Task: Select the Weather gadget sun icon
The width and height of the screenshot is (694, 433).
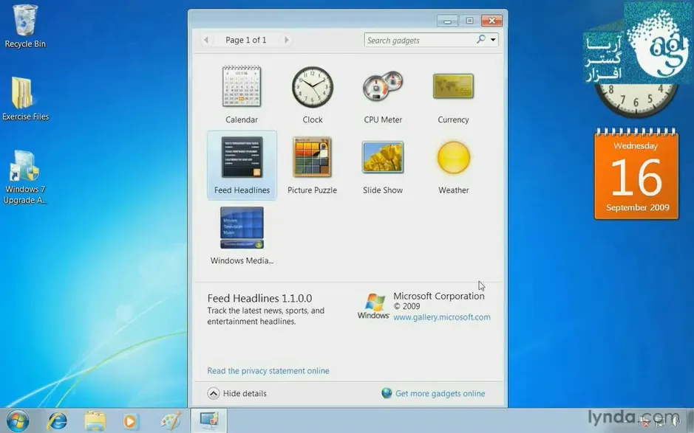Action: pos(454,157)
